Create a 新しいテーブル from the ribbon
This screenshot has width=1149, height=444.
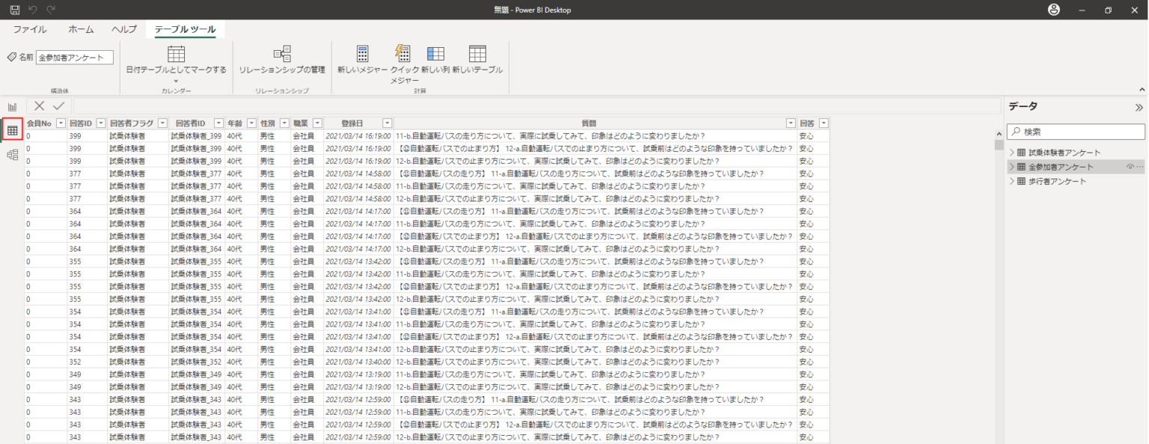pyautogui.click(x=477, y=53)
